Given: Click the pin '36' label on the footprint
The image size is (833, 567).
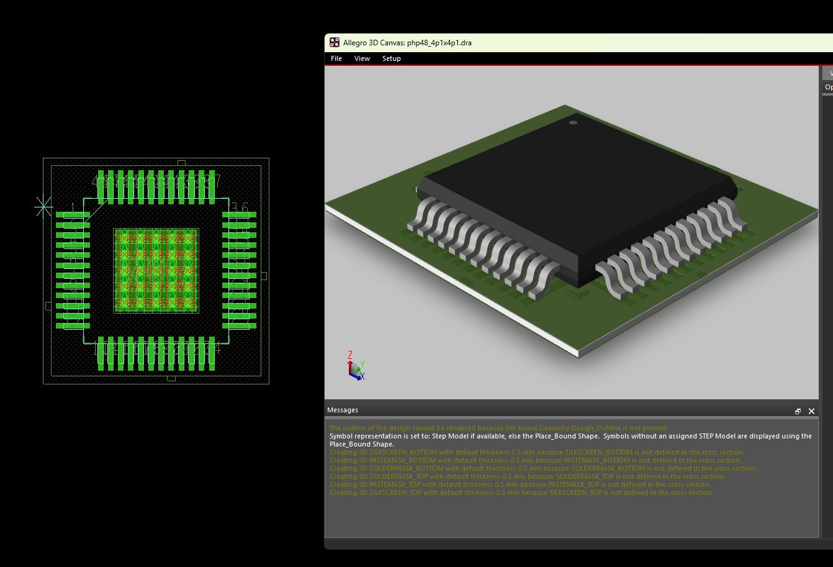Looking at the screenshot, I should click(240, 207).
